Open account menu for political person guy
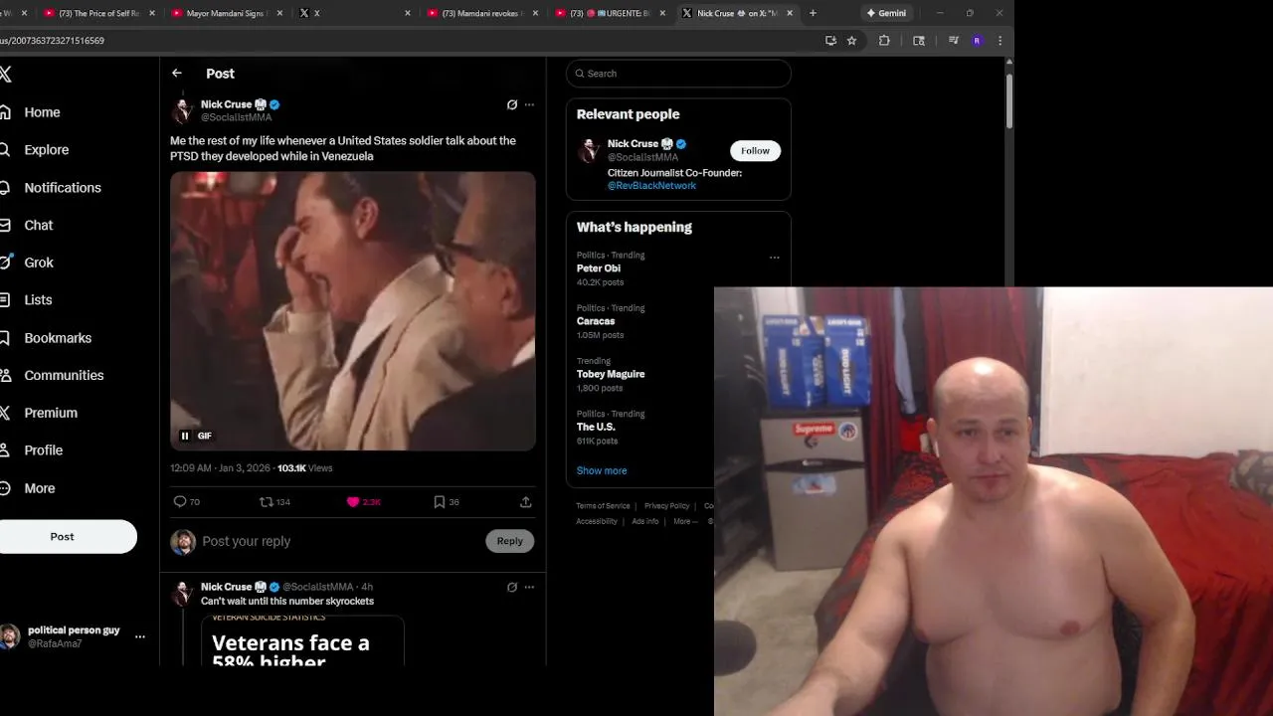 [140, 636]
